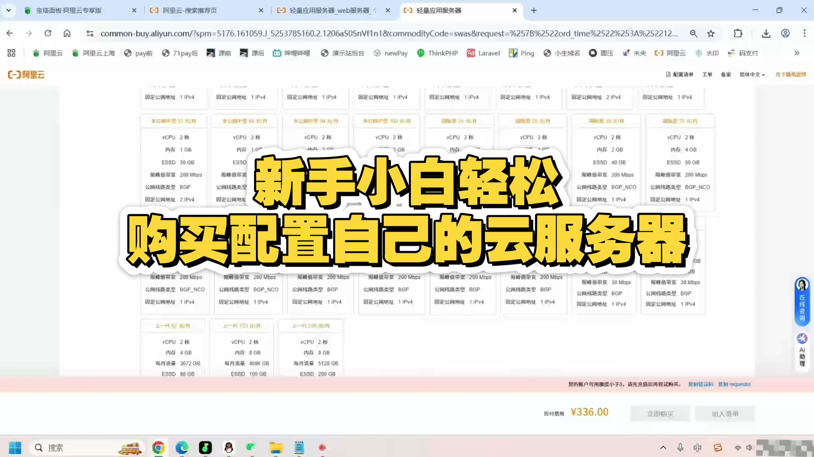The width and height of the screenshot is (814, 457).
Task: Open the microphone tray icon
Action: [x=680, y=447]
